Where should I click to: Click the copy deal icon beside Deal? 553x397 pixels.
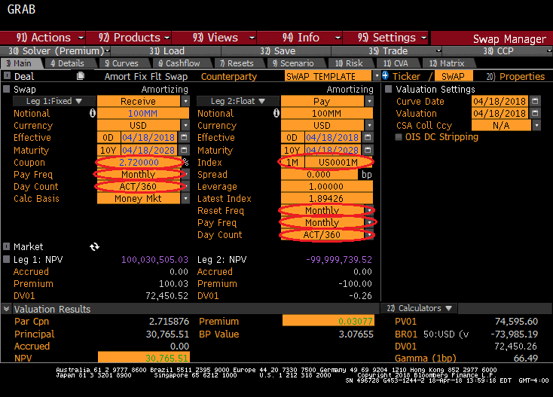point(81,76)
